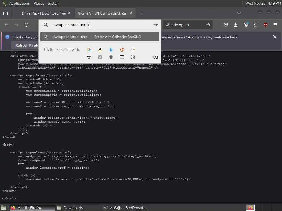Click show desktop icon in bottom panel
Screen dimensions: 282x211
pos(3,208)
